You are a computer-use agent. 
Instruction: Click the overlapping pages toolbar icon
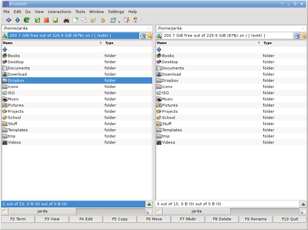(x=84, y=20)
